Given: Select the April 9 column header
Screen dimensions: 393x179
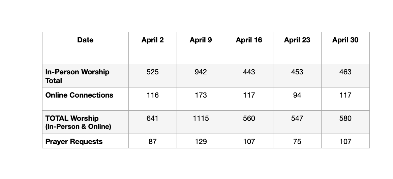Looking at the screenshot, I should [x=201, y=48].
